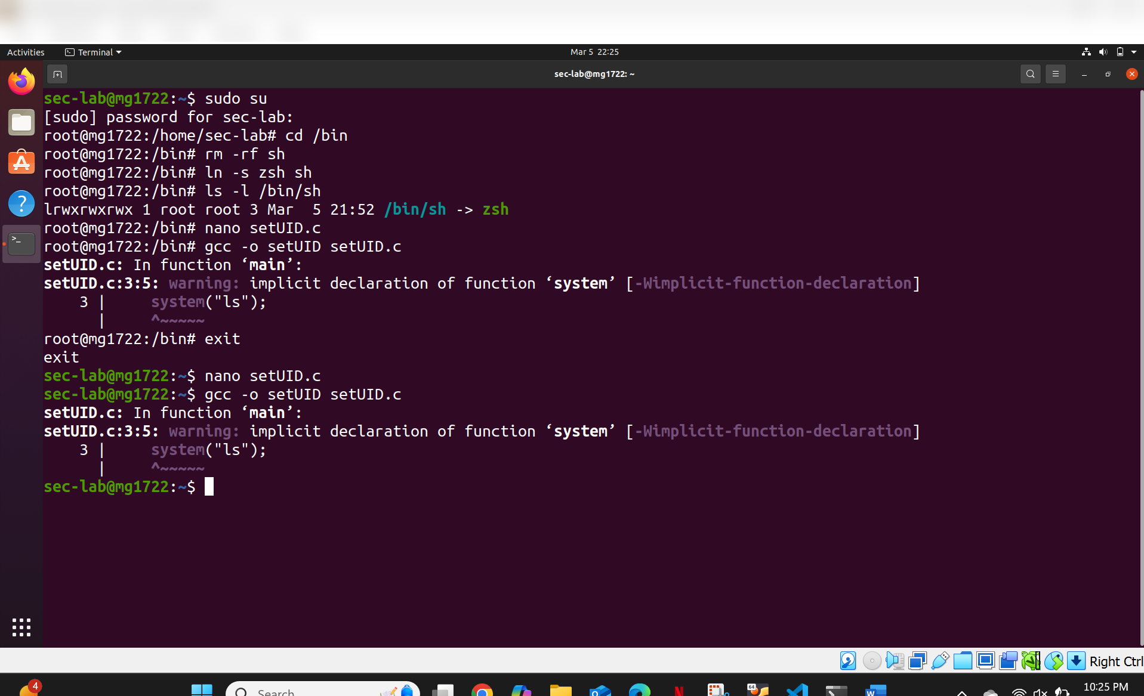Select the Terminal icon in dock
Viewport: 1144px width, 696px height.
pyautogui.click(x=21, y=244)
